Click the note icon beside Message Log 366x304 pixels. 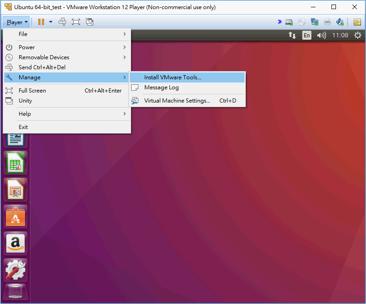135,88
